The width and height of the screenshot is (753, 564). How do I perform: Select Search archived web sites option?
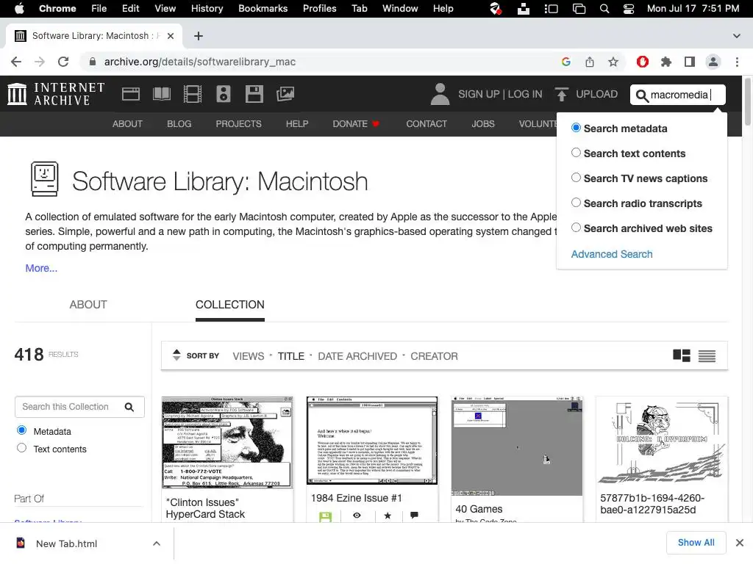pos(576,228)
